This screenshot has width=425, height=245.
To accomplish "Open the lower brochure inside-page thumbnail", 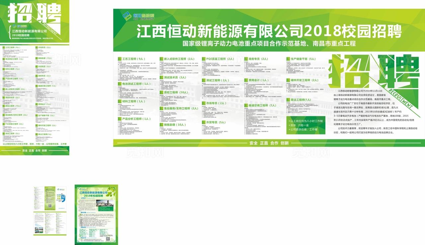I will click(x=50, y=223).
